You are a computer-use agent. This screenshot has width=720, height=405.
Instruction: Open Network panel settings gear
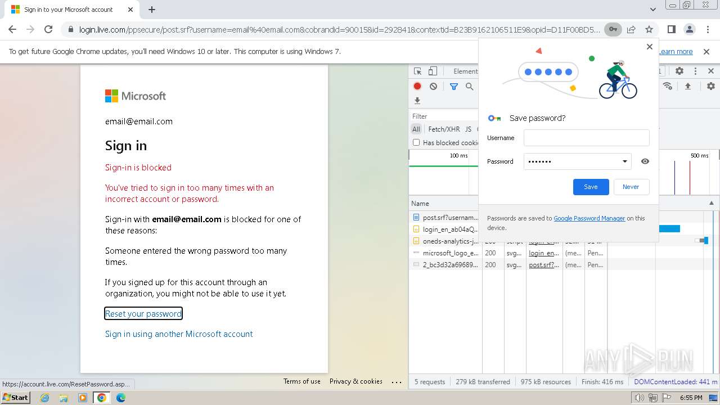click(711, 86)
